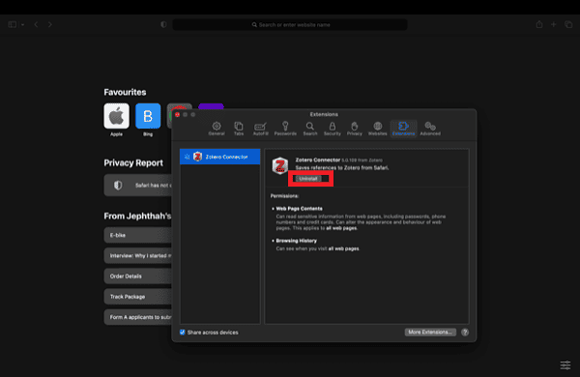Focus the Safari address search field

pos(290,25)
